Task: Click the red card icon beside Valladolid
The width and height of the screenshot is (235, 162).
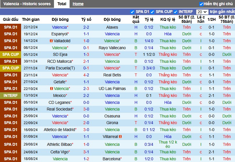Action: [51, 41]
